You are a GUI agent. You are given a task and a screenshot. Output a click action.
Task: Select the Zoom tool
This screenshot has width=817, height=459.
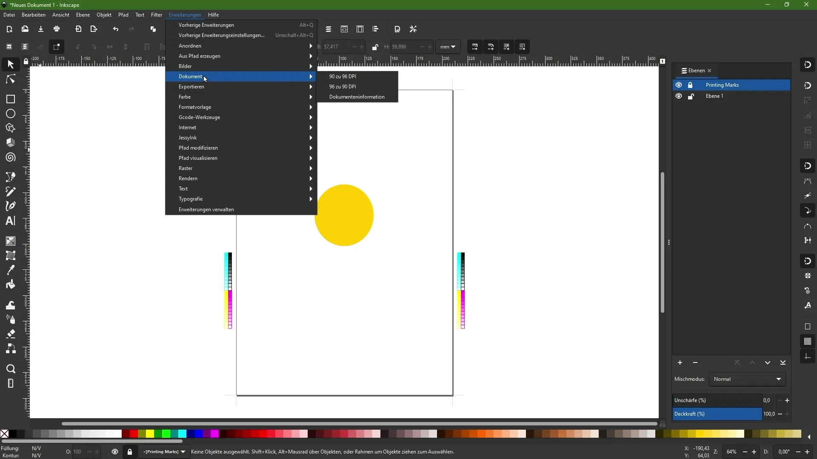tap(10, 369)
